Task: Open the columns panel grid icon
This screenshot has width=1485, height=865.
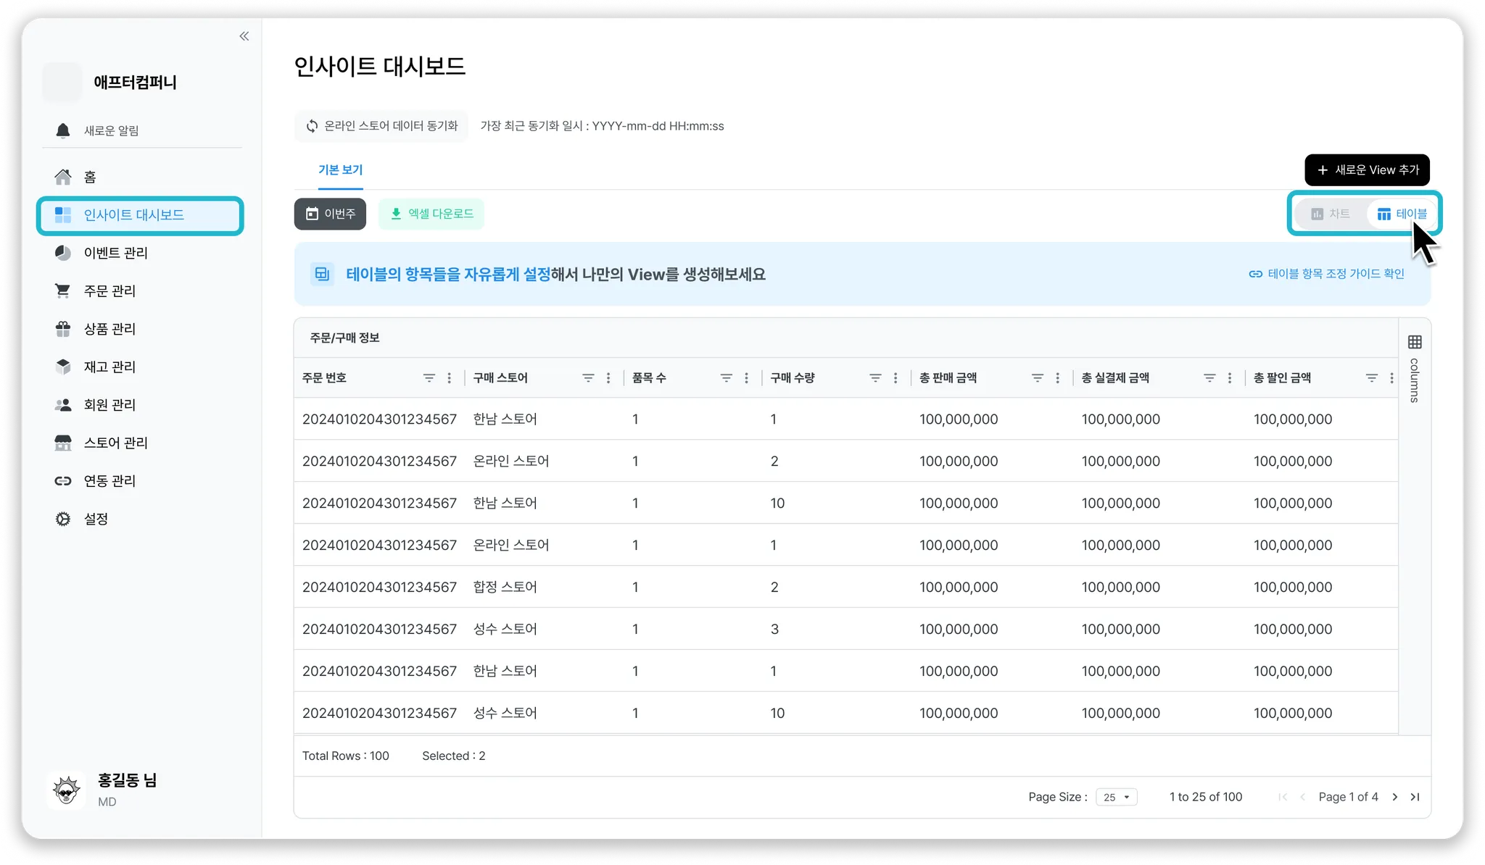Action: (x=1415, y=342)
